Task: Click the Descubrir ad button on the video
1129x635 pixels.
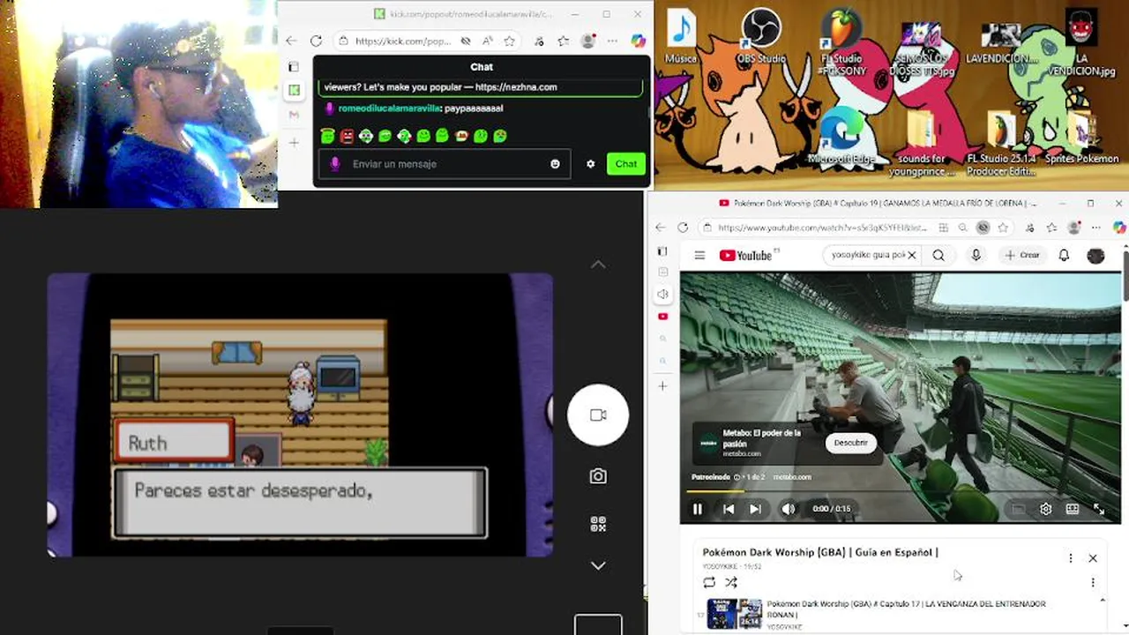Action: click(851, 443)
